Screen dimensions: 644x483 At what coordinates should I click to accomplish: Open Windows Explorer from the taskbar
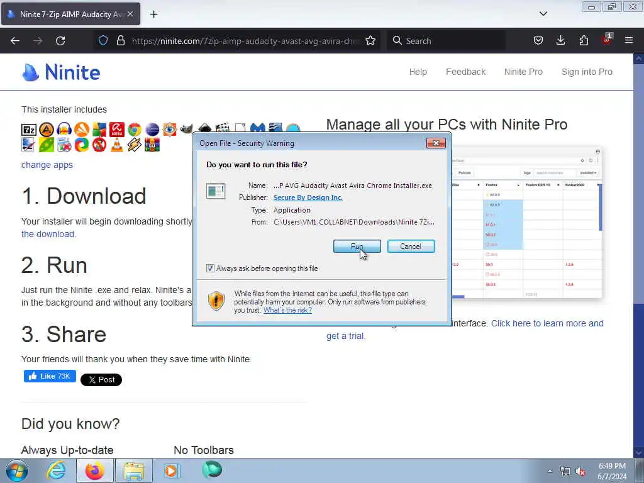click(134, 470)
